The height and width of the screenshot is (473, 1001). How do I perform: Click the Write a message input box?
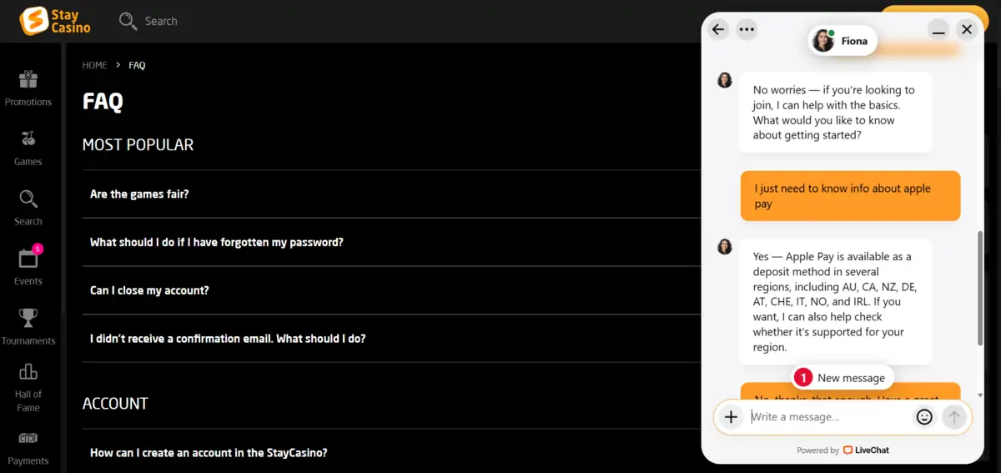(x=829, y=417)
